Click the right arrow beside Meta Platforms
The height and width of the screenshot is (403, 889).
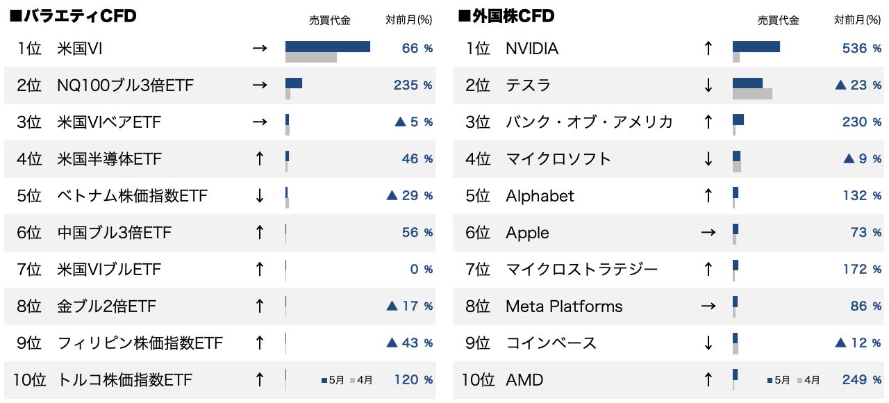(x=708, y=306)
